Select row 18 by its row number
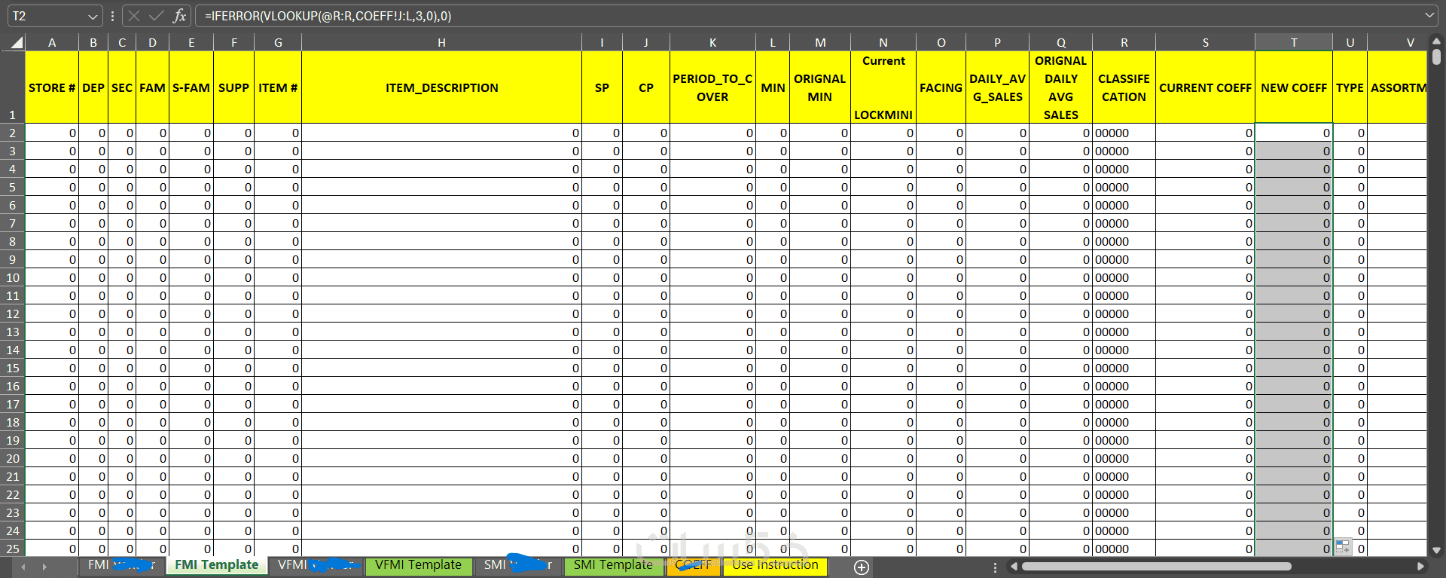This screenshot has height=578, width=1446. pyautogui.click(x=13, y=422)
